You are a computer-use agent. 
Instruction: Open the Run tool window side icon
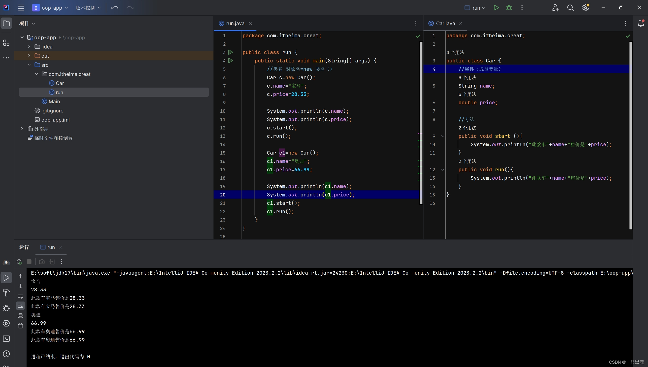[x=6, y=278]
